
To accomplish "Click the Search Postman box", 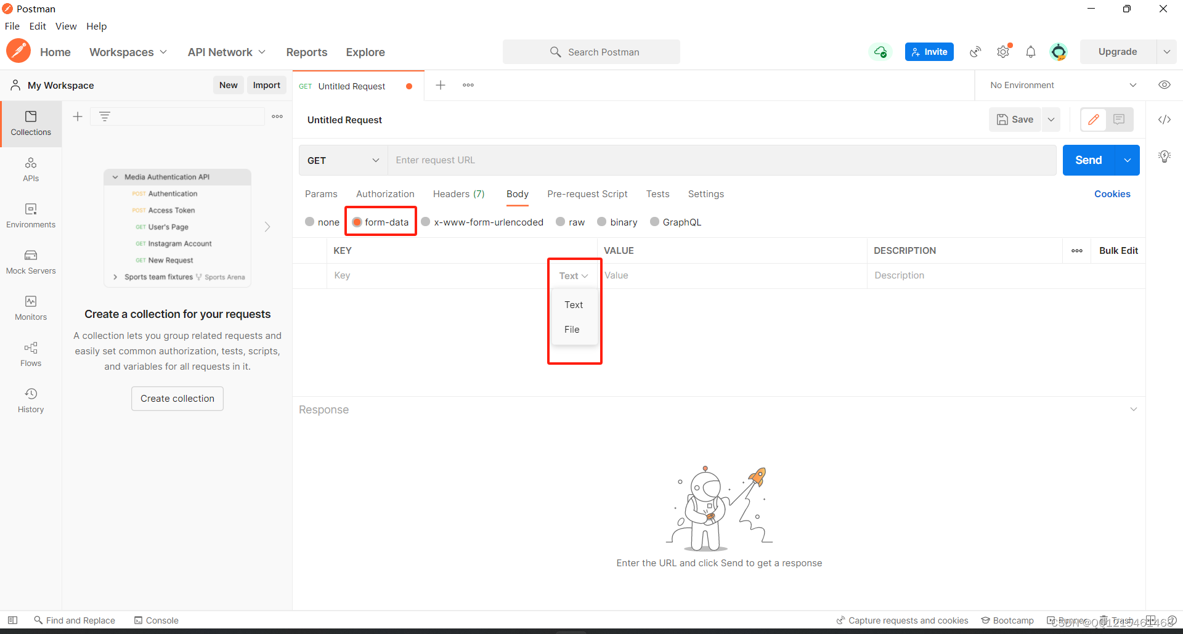I will pyautogui.click(x=591, y=52).
